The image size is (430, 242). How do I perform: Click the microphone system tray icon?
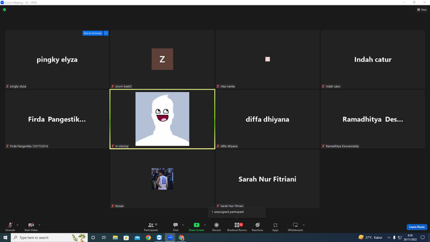click(x=394, y=237)
